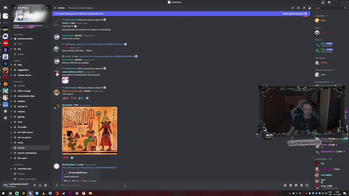
Task: Click the plus attach button in message bar
Action: (x=56, y=185)
